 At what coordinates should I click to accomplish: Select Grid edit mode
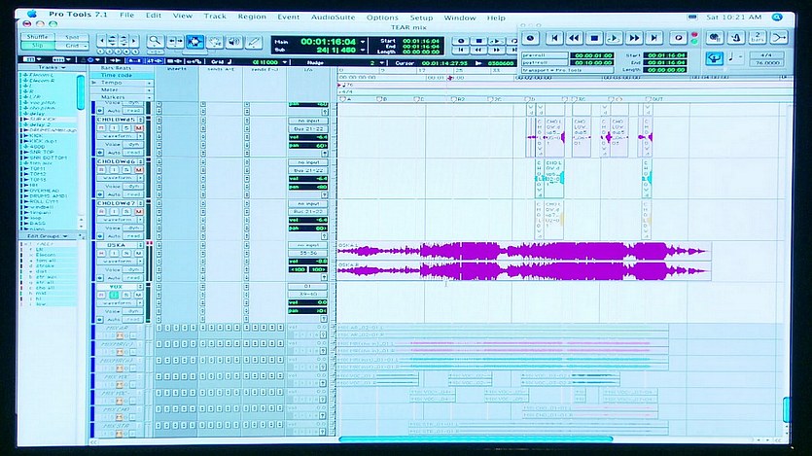pyautogui.click(x=72, y=45)
